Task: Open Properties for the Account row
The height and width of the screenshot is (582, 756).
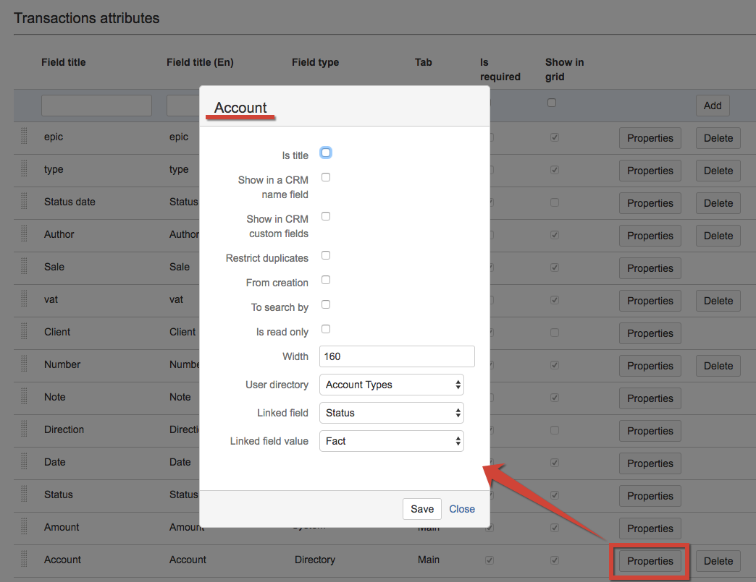Action: tap(650, 561)
